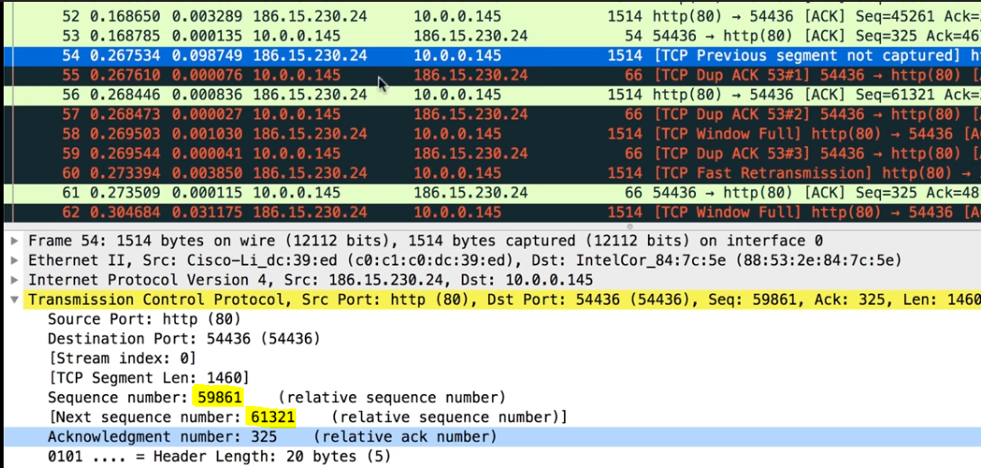Click the Acknowledgment number: 325 field
This screenshot has height=468, width=981.
(273, 436)
